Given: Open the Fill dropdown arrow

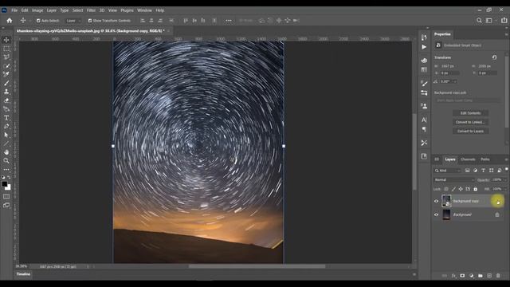Looking at the screenshot, I should (505, 189).
